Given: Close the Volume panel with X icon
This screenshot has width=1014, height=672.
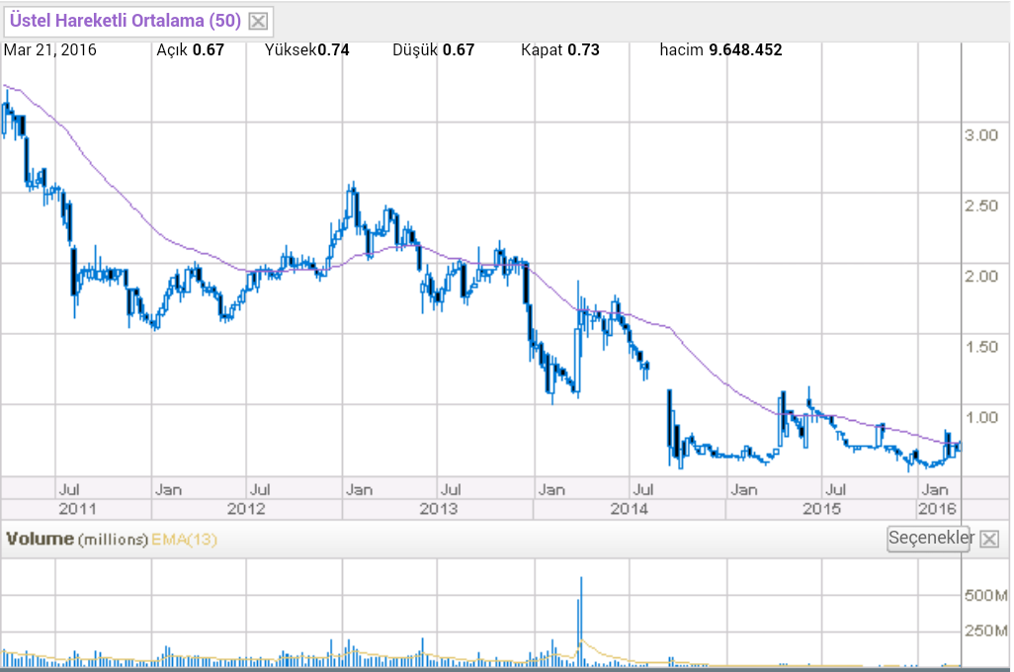Looking at the screenshot, I should 989,539.
